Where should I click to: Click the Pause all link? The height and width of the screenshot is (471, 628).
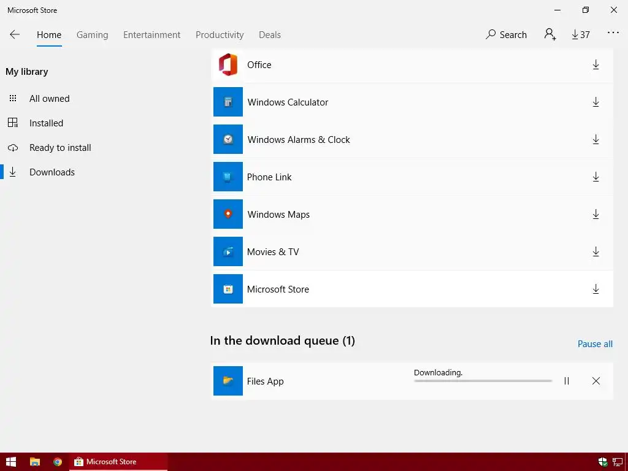click(x=595, y=344)
